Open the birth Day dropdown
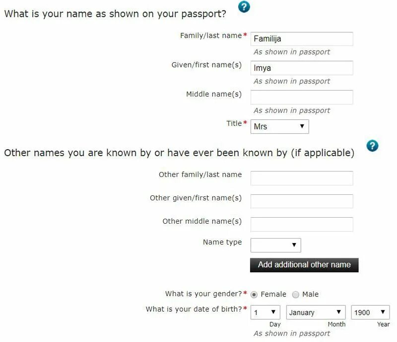Screen dimensions: 397x342 tap(265, 312)
